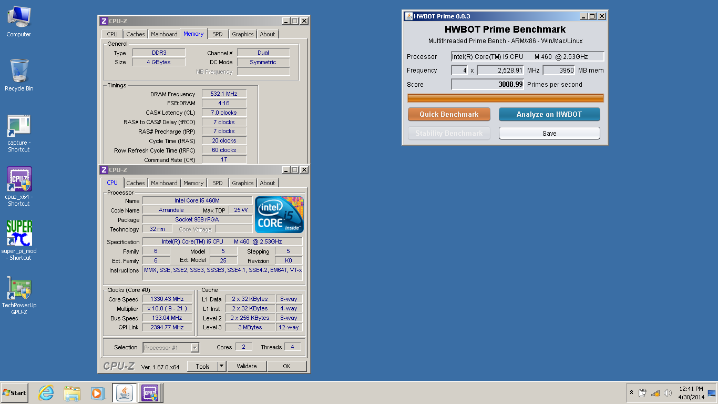This screenshot has height=404, width=718.
Task: Click the Code Name value Arrandale
Action: (171, 210)
